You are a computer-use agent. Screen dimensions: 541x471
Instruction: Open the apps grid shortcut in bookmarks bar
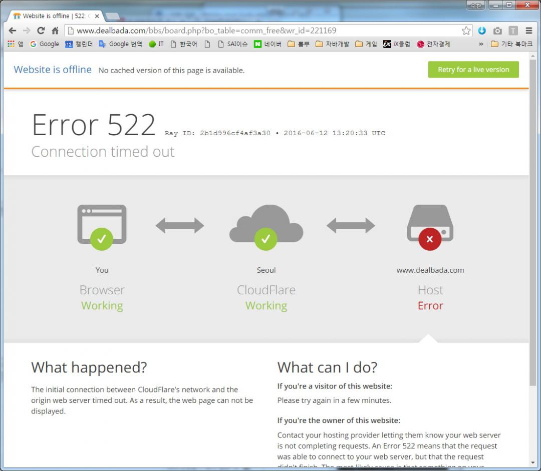15,44
